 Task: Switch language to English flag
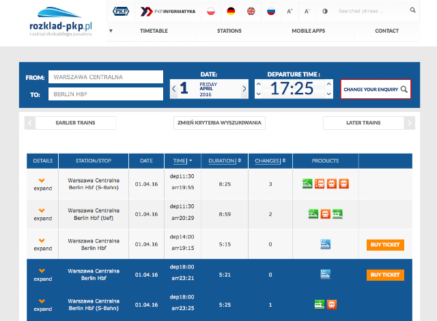pyautogui.click(x=251, y=12)
